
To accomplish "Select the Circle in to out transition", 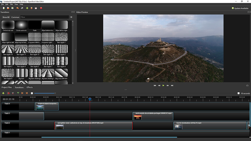I will click(8, 26).
